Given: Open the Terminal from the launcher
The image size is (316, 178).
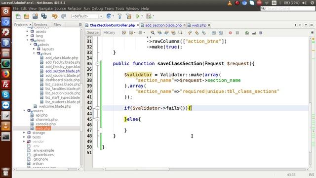Looking at the screenshot, I should tap(5, 137).
